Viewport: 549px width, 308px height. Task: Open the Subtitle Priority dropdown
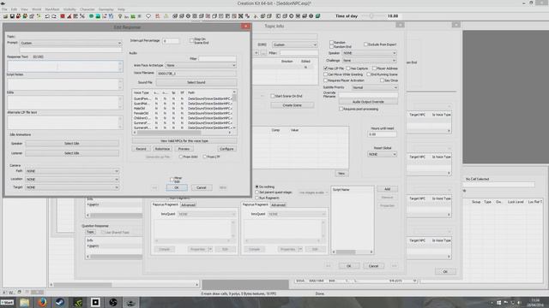[375, 87]
